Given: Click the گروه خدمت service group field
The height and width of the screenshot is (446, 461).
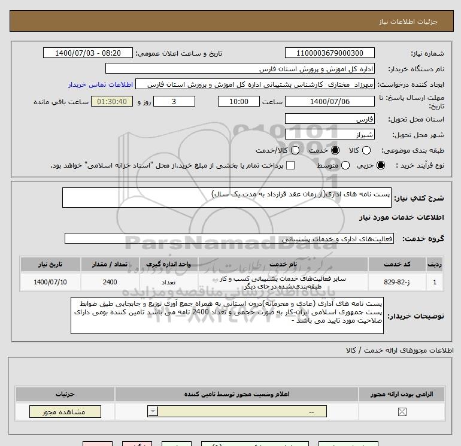Looking at the screenshot, I should 229,238.
